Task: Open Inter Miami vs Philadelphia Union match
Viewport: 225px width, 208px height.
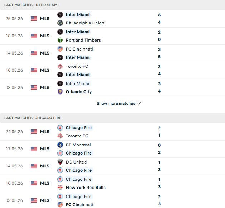Action: pyautogui.click(x=112, y=19)
